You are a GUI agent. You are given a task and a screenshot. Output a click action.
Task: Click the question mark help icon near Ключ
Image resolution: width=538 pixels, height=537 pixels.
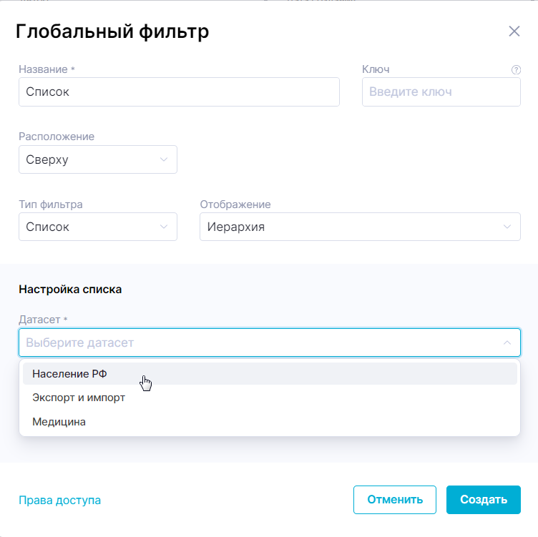[516, 69]
